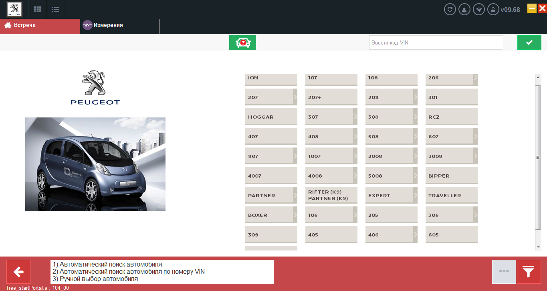Pick the RCZ model

click(452, 117)
